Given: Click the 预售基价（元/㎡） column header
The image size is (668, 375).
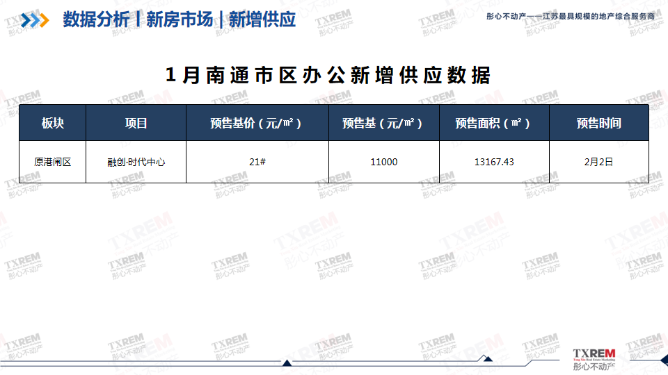Looking at the screenshot, I should tap(257, 123).
